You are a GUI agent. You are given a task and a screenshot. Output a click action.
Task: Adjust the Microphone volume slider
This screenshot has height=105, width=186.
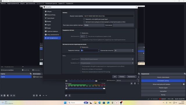(x=87, y=88)
